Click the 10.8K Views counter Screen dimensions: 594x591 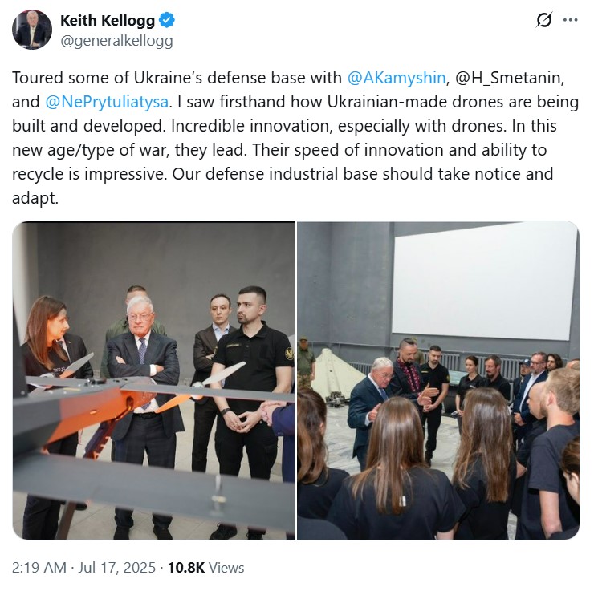205,568
